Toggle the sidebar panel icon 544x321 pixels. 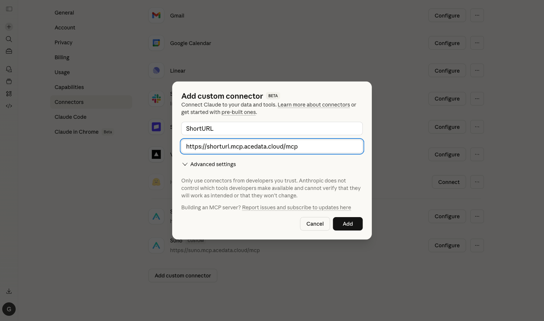[x=9, y=9]
